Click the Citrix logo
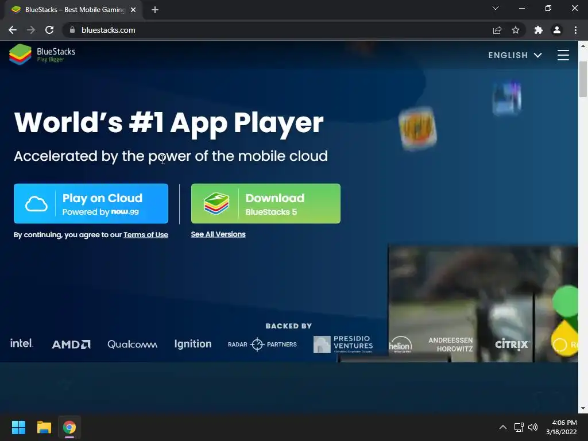 512,344
